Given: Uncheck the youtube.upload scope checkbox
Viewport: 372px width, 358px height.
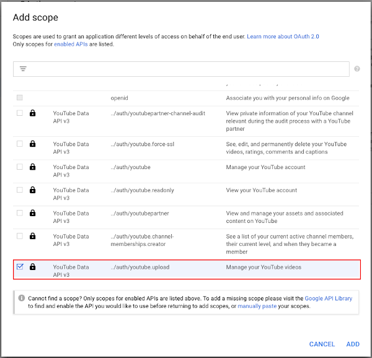Looking at the screenshot, I should click(20, 267).
